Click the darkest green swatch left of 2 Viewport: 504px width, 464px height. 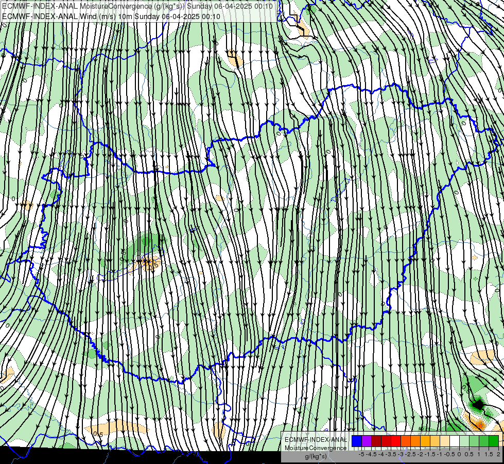pyautogui.click(x=494, y=441)
